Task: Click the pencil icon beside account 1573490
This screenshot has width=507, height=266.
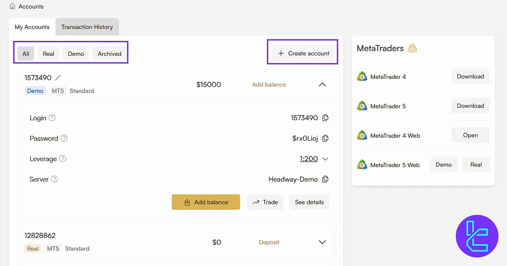Action: pos(58,78)
